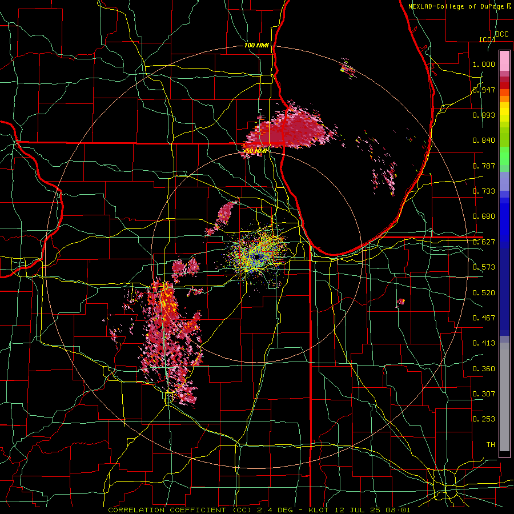Click the DCC label above color bar
The image size is (514, 514).
point(501,34)
